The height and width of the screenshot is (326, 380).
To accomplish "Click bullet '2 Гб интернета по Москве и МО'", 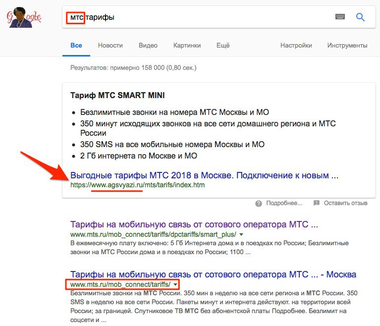I will (x=139, y=156).
